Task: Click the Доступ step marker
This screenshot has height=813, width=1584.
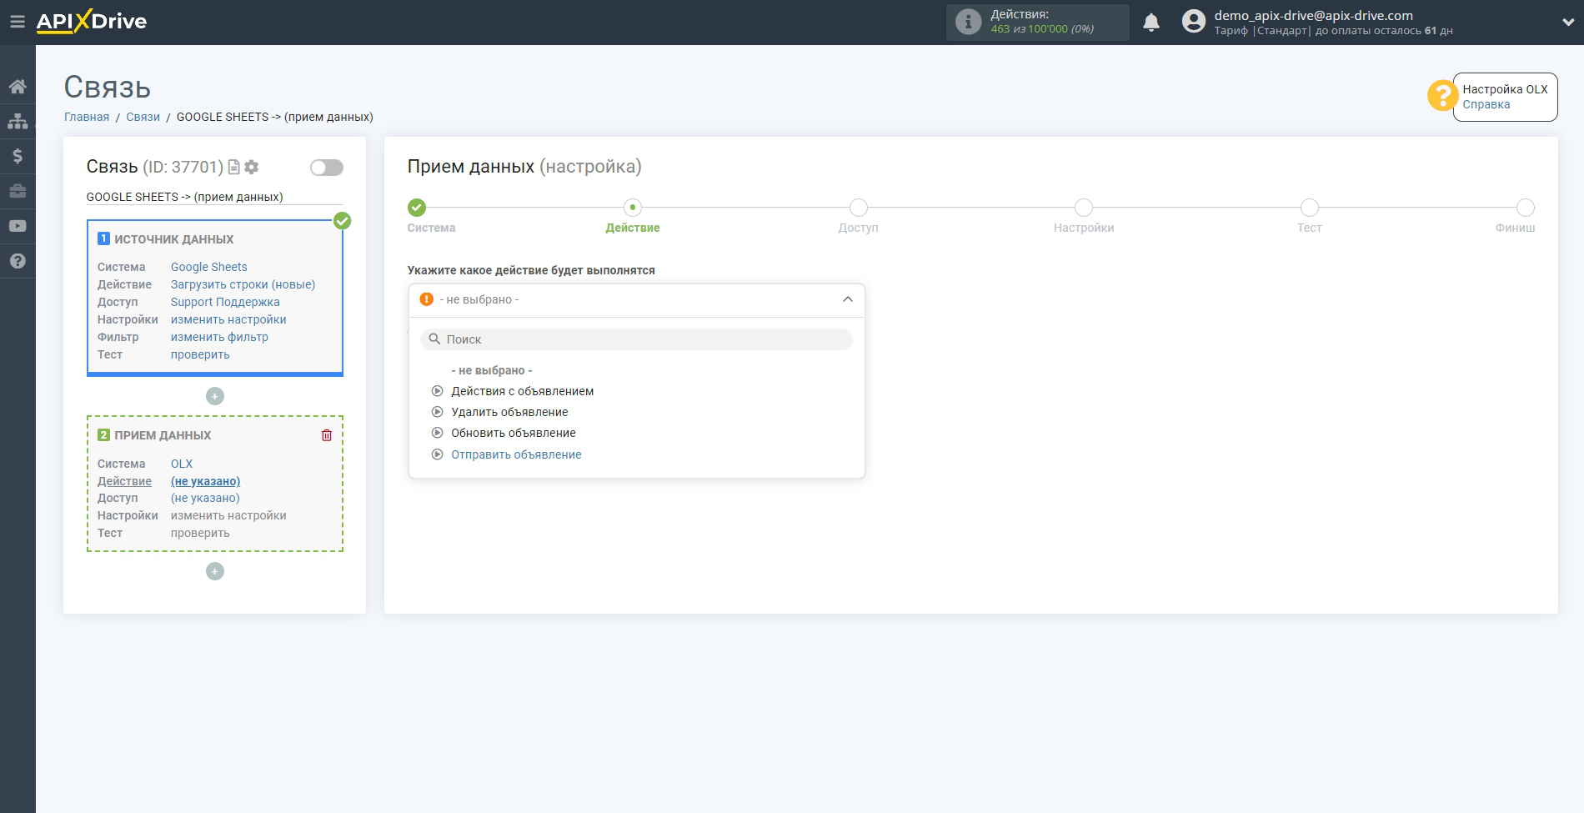Action: [x=859, y=208]
